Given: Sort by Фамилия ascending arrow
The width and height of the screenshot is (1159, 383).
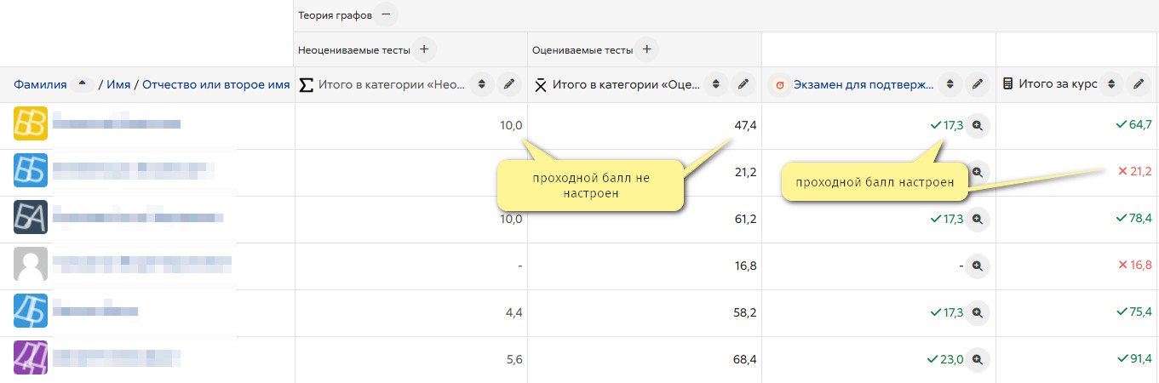Looking at the screenshot, I should pyautogui.click(x=82, y=84).
